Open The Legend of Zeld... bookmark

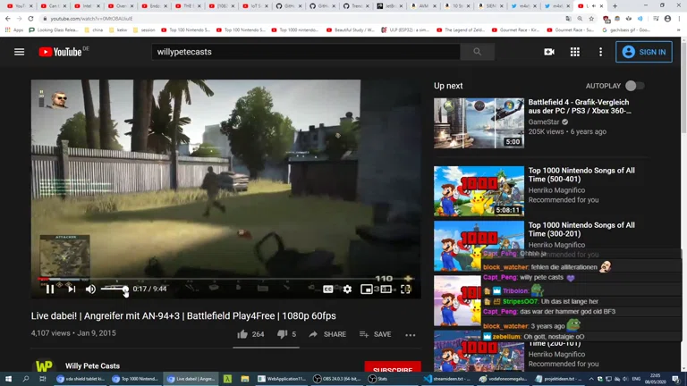click(461, 30)
